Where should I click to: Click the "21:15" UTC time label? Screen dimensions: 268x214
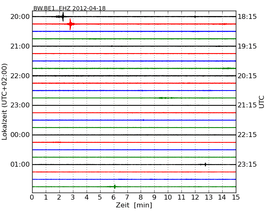click(x=247, y=105)
